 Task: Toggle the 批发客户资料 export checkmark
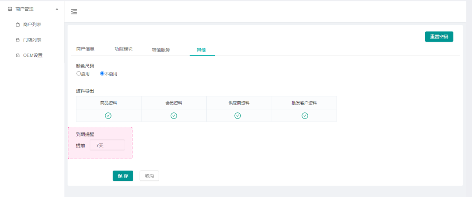305,115
